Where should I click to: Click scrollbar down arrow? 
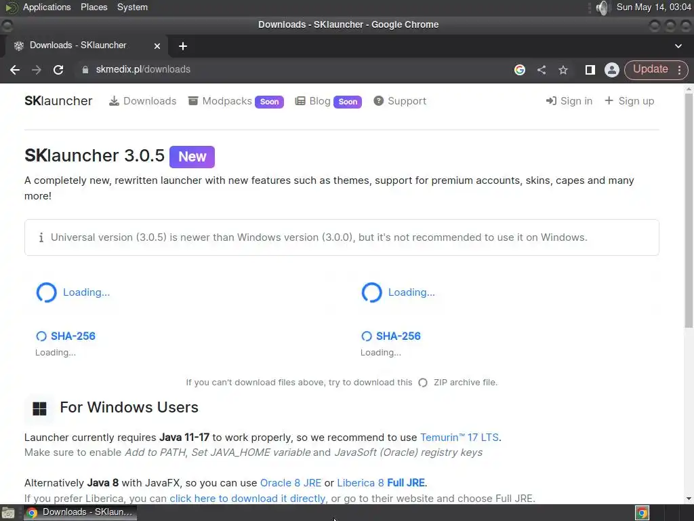[x=689, y=499]
